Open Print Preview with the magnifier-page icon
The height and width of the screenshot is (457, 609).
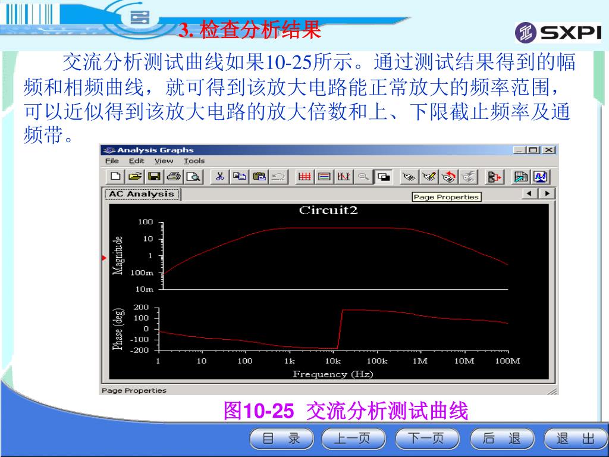pos(193,177)
